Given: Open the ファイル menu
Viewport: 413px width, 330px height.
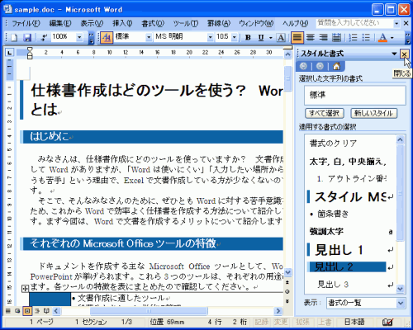Looking at the screenshot, I should 26,24.
